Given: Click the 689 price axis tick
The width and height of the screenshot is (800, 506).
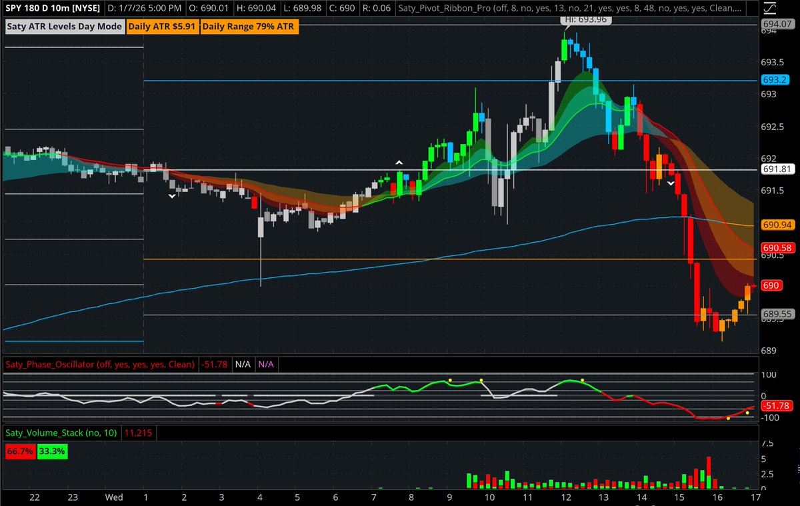Looking at the screenshot, I should (768, 351).
